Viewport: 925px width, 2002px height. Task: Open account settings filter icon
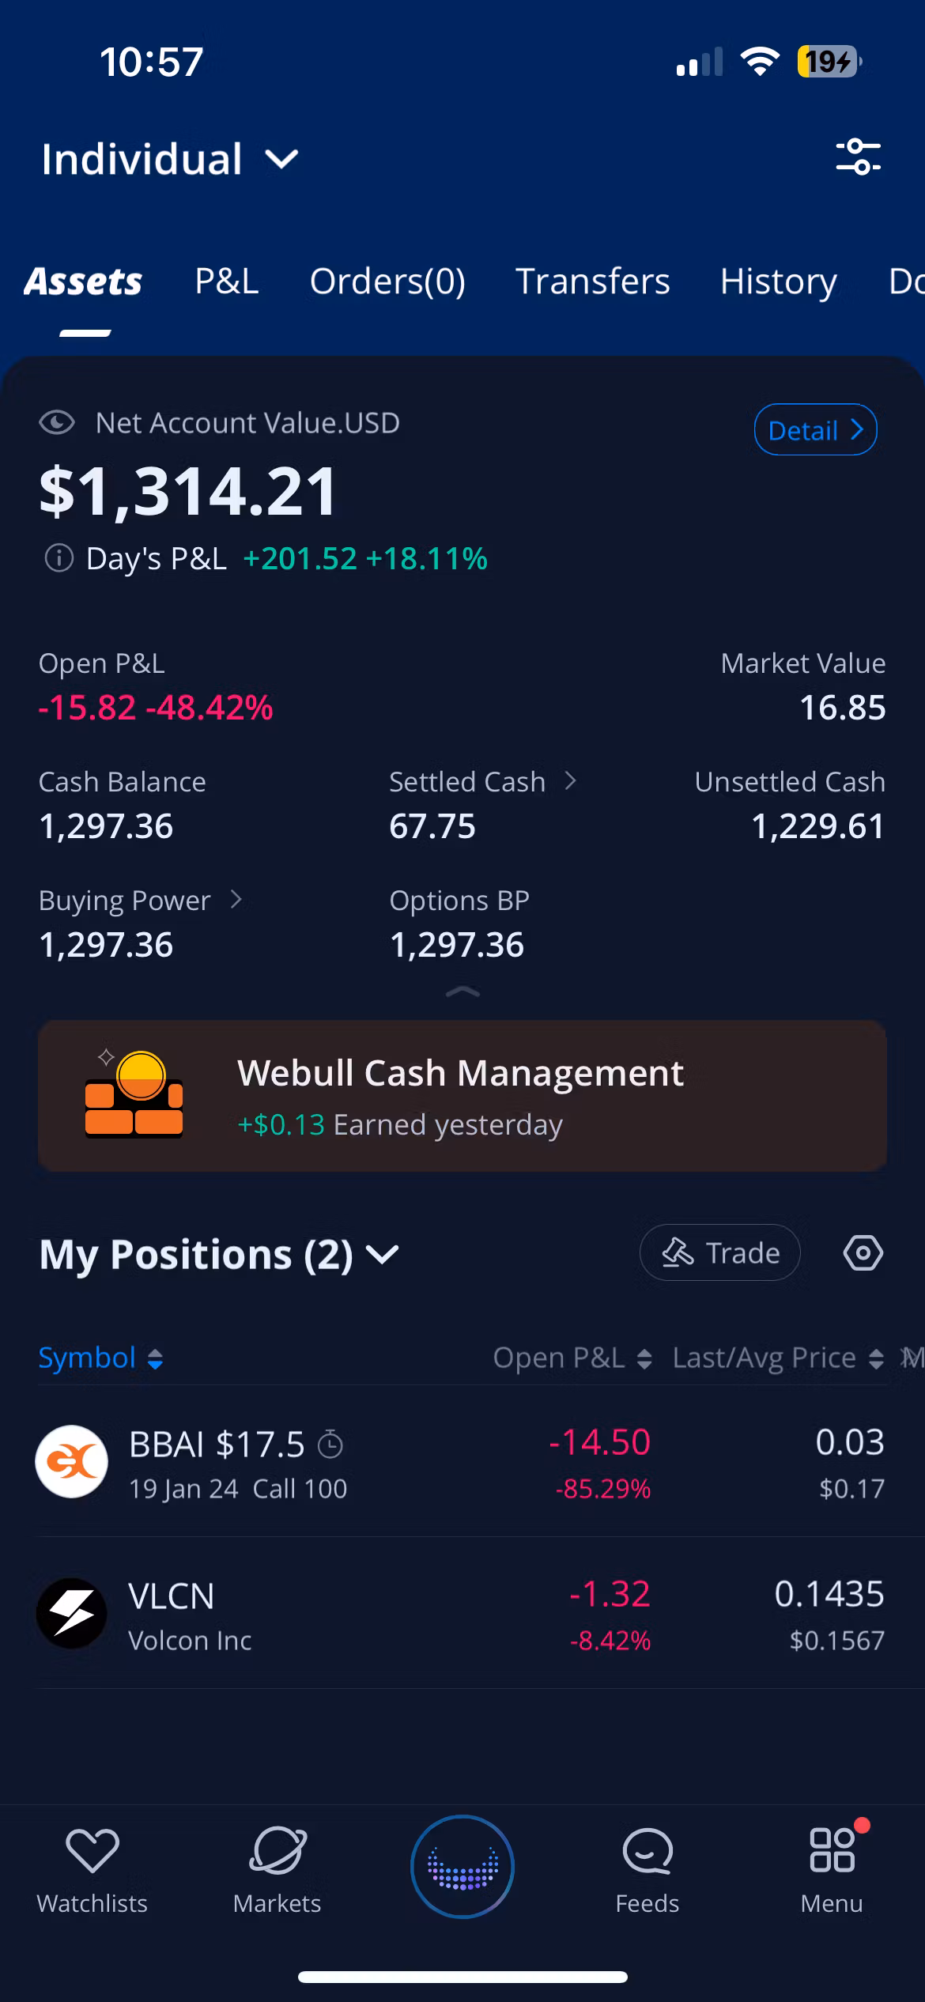click(858, 157)
